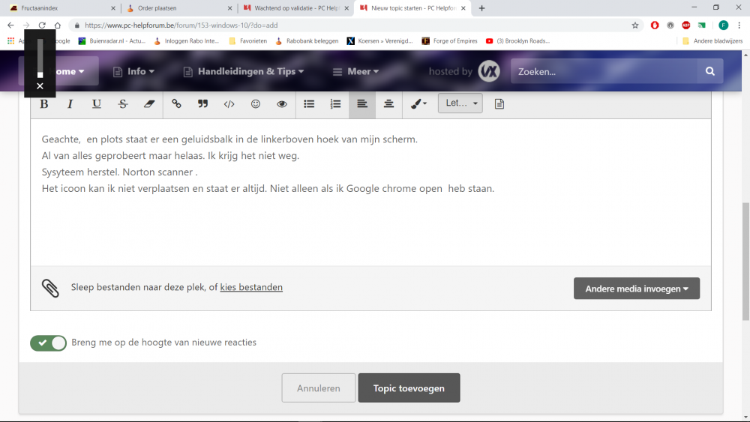Insert a quote block
The height and width of the screenshot is (422, 750).
click(x=202, y=103)
